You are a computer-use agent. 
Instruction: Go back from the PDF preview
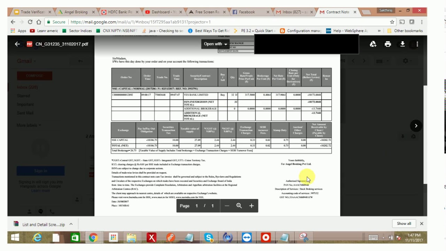[x=17, y=44]
